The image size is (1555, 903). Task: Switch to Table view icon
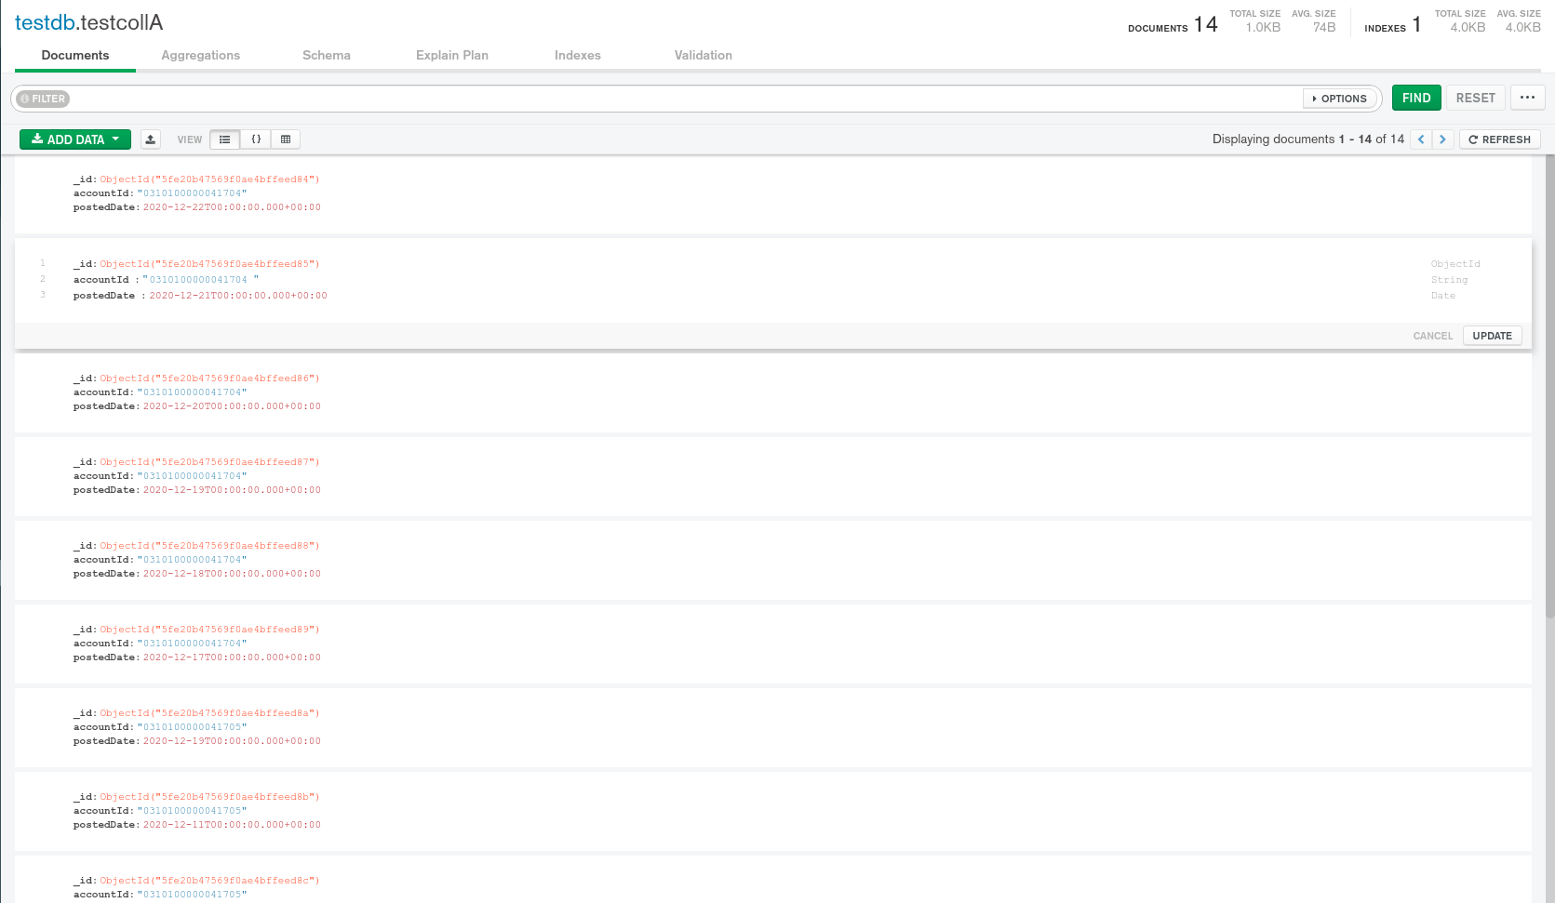286,139
